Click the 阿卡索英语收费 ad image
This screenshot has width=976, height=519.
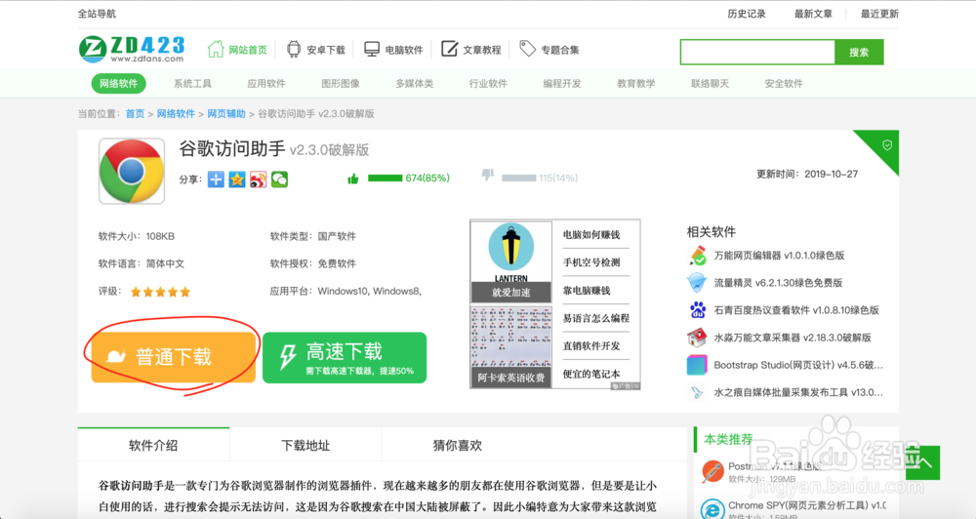[511, 346]
